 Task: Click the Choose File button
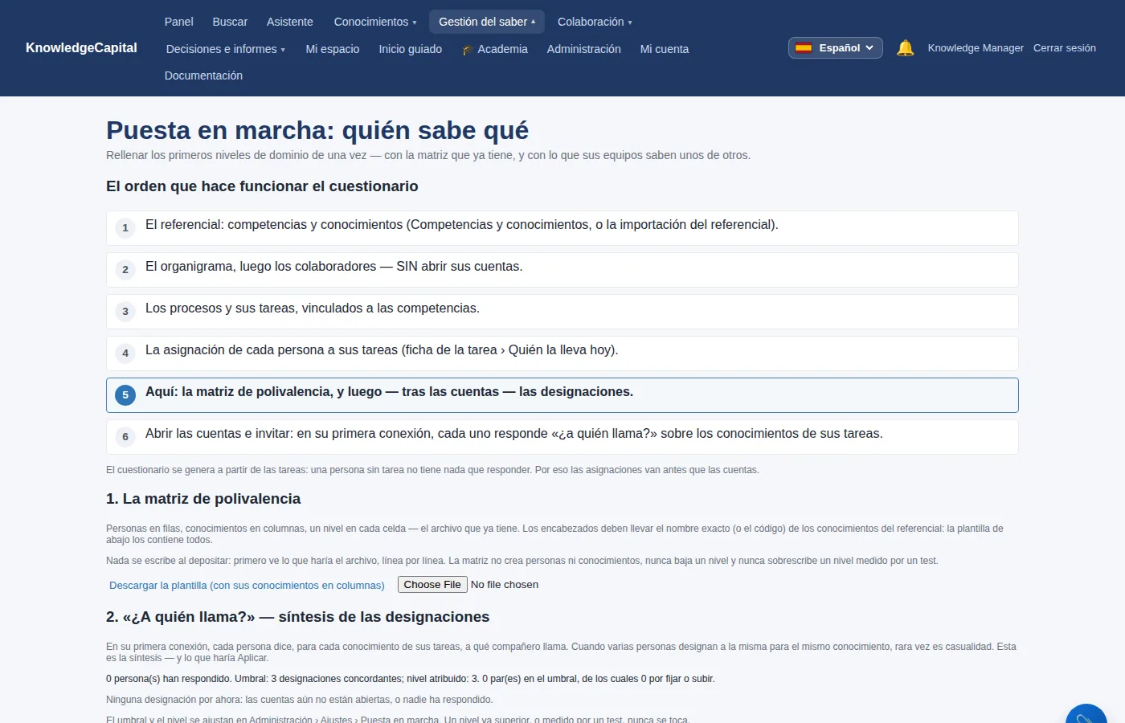click(x=432, y=585)
